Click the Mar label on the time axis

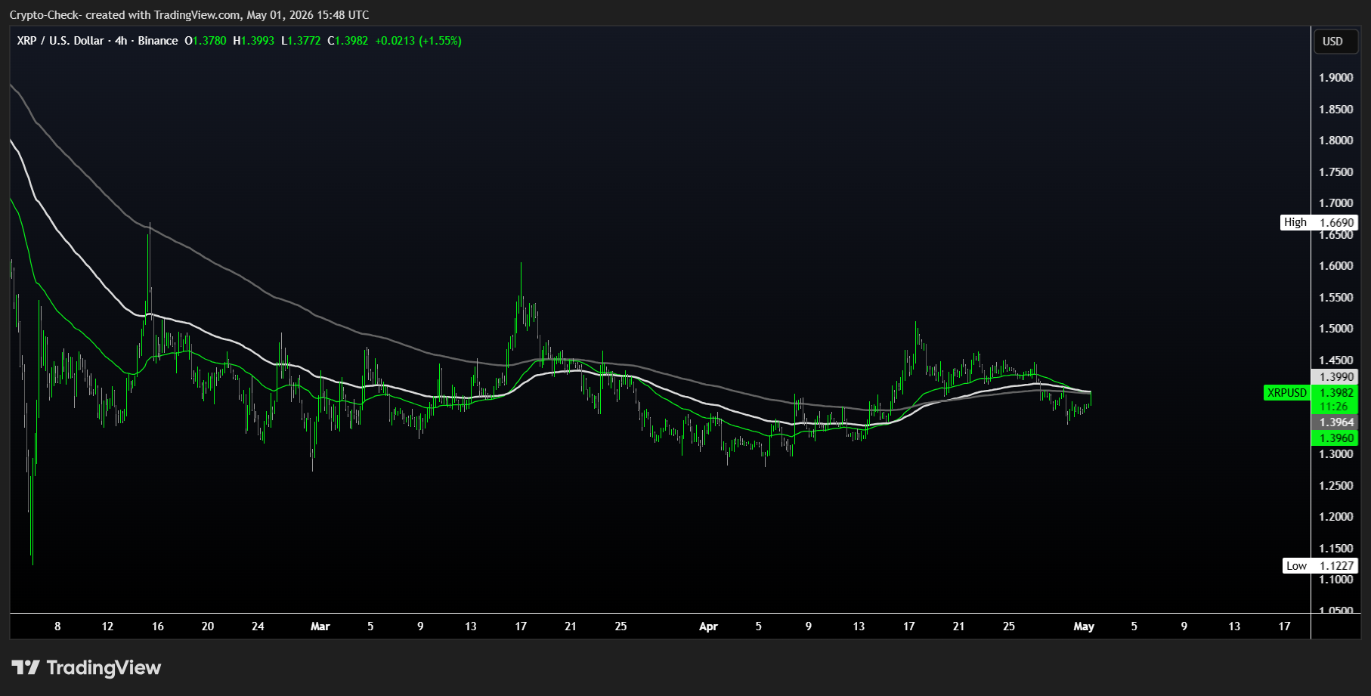[x=320, y=626]
